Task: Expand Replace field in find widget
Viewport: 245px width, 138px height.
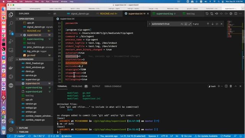Action: (x=149, y=24)
